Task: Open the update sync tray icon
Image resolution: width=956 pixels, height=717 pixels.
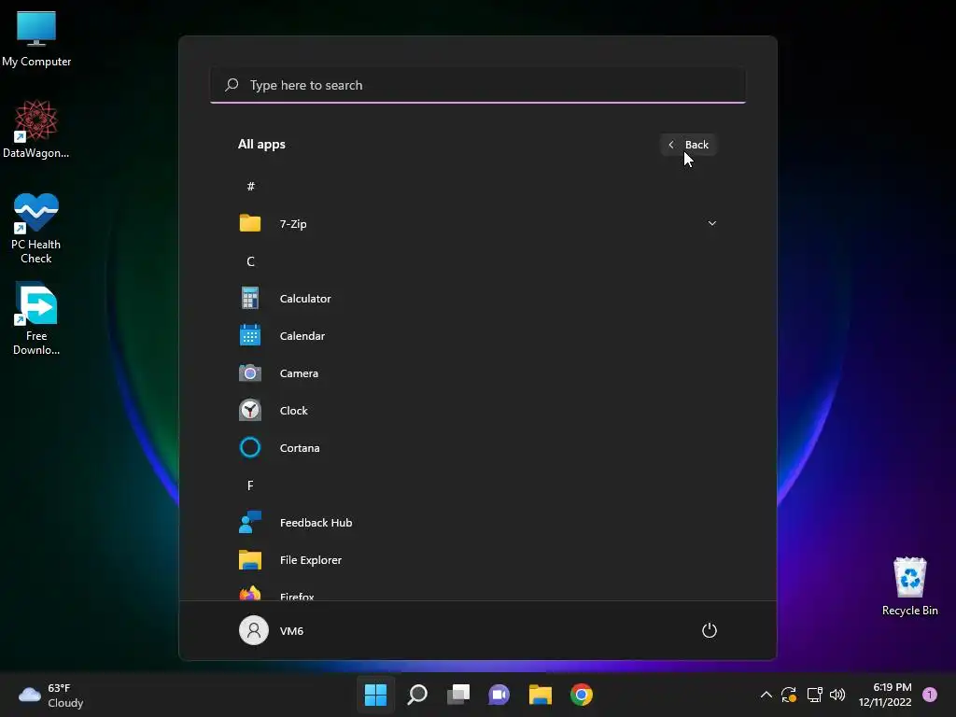Action: [x=789, y=695]
